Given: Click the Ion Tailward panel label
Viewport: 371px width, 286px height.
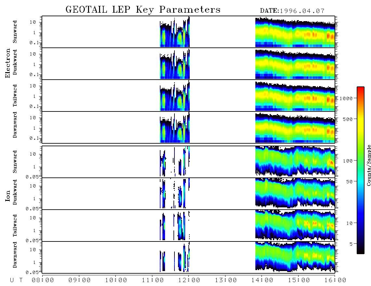Looking at the screenshot, I should (x=15, y=225).
